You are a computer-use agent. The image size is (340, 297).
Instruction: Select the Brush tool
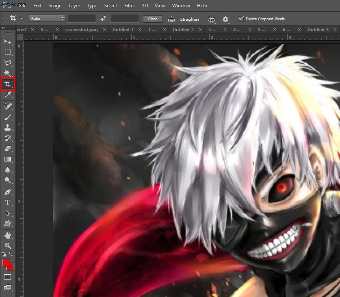(x=8, y=117)
